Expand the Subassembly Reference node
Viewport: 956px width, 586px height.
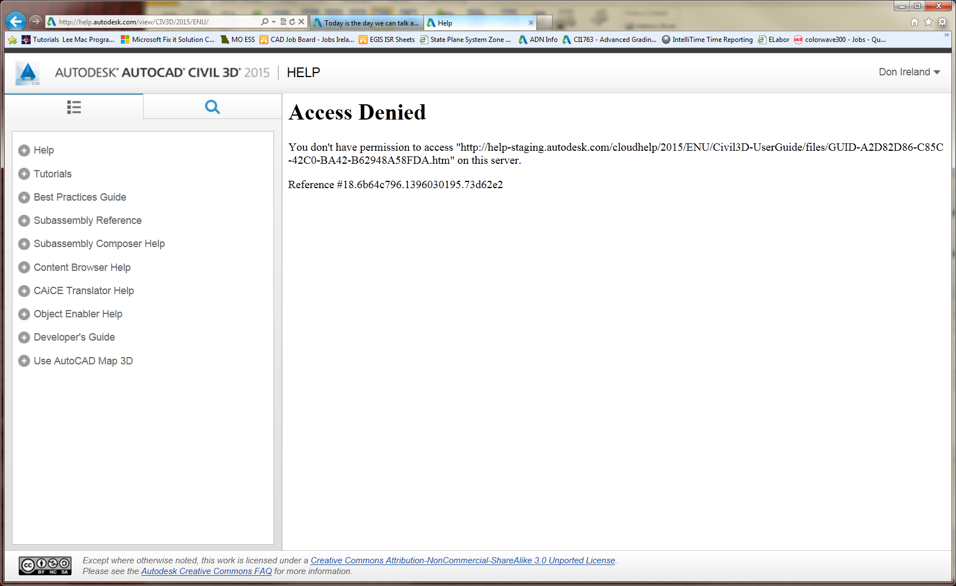pos(24,220)
